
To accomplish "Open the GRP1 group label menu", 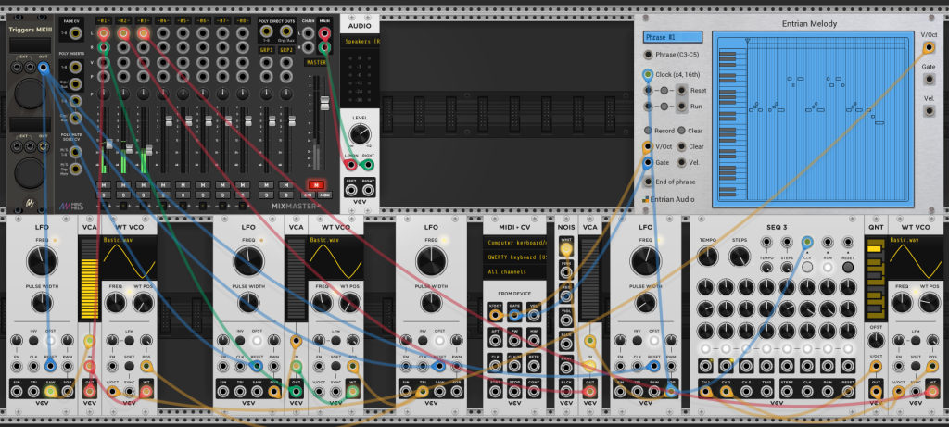I will coord(267,50).
